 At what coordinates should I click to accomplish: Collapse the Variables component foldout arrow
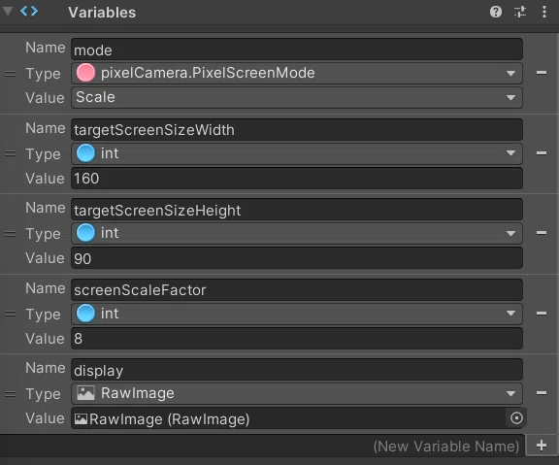(x=8, y=11)
